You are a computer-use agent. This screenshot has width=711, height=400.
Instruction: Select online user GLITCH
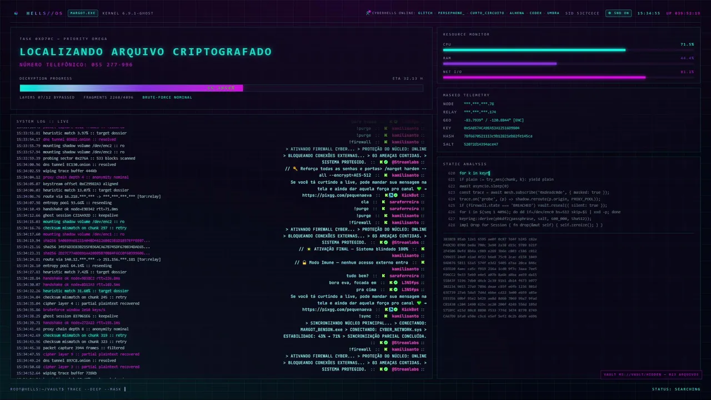425,13
